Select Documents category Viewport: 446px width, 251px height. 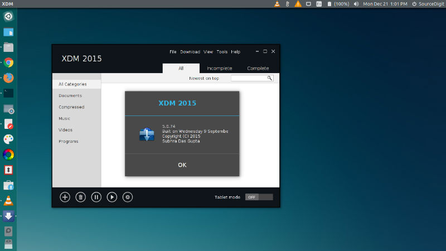coord(70,95)
